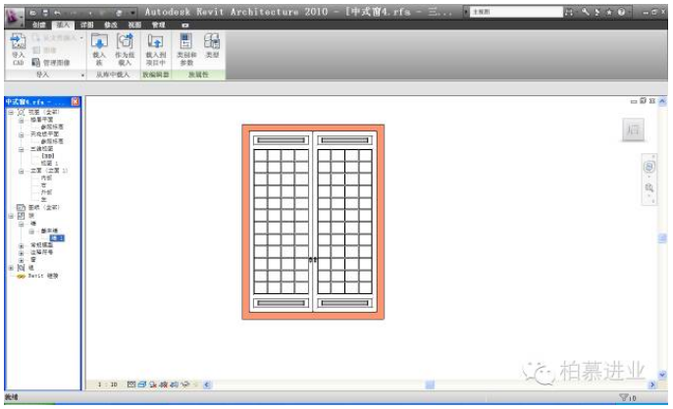The width and height of the screenshot is (673, 409).
Task: Select the {3D} view in project browser
Action: coord(48,156)
